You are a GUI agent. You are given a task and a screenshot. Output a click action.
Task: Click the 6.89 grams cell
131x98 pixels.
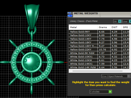click(x=104, y=35)
